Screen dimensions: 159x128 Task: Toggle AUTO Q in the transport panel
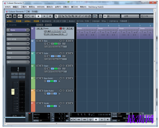[x=36, y=121]
